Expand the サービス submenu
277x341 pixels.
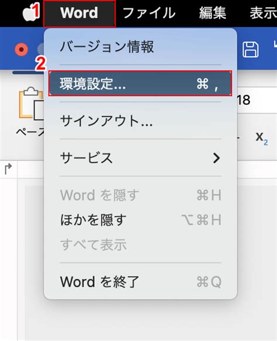tap(140, 158)
